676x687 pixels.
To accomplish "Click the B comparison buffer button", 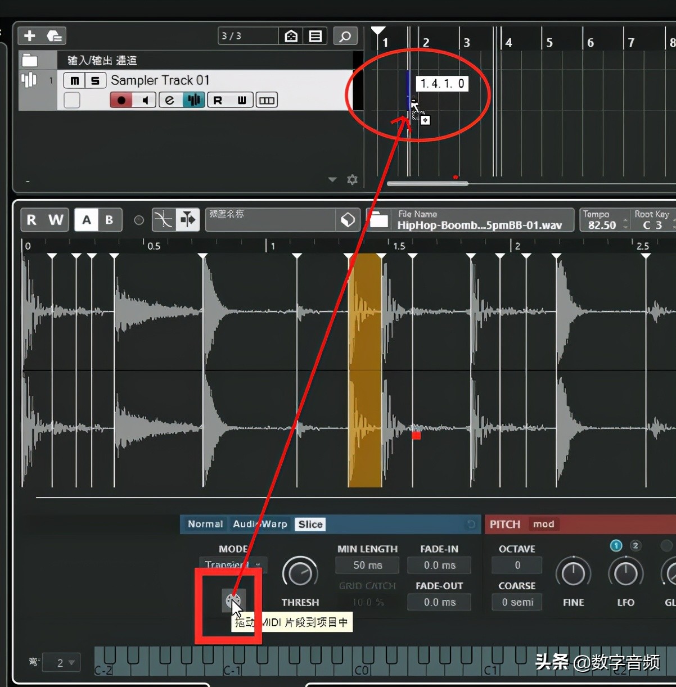I will [110, 220].
